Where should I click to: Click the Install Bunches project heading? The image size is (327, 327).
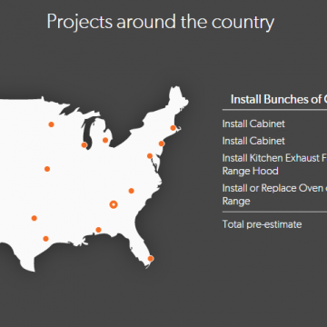coord(279,99)
